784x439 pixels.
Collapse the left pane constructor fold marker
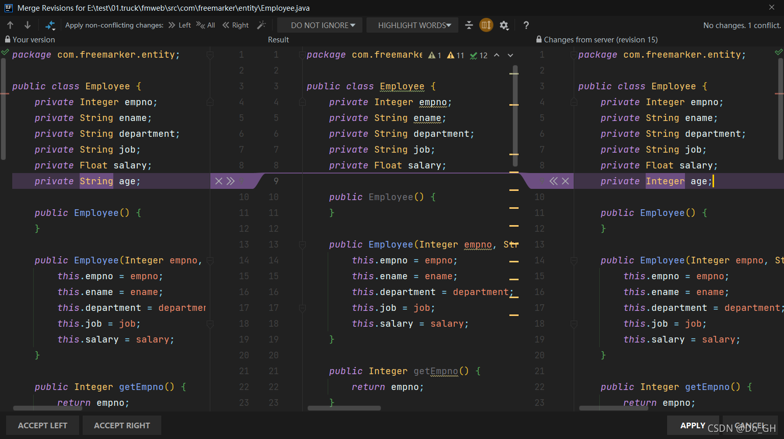[210, 260]
